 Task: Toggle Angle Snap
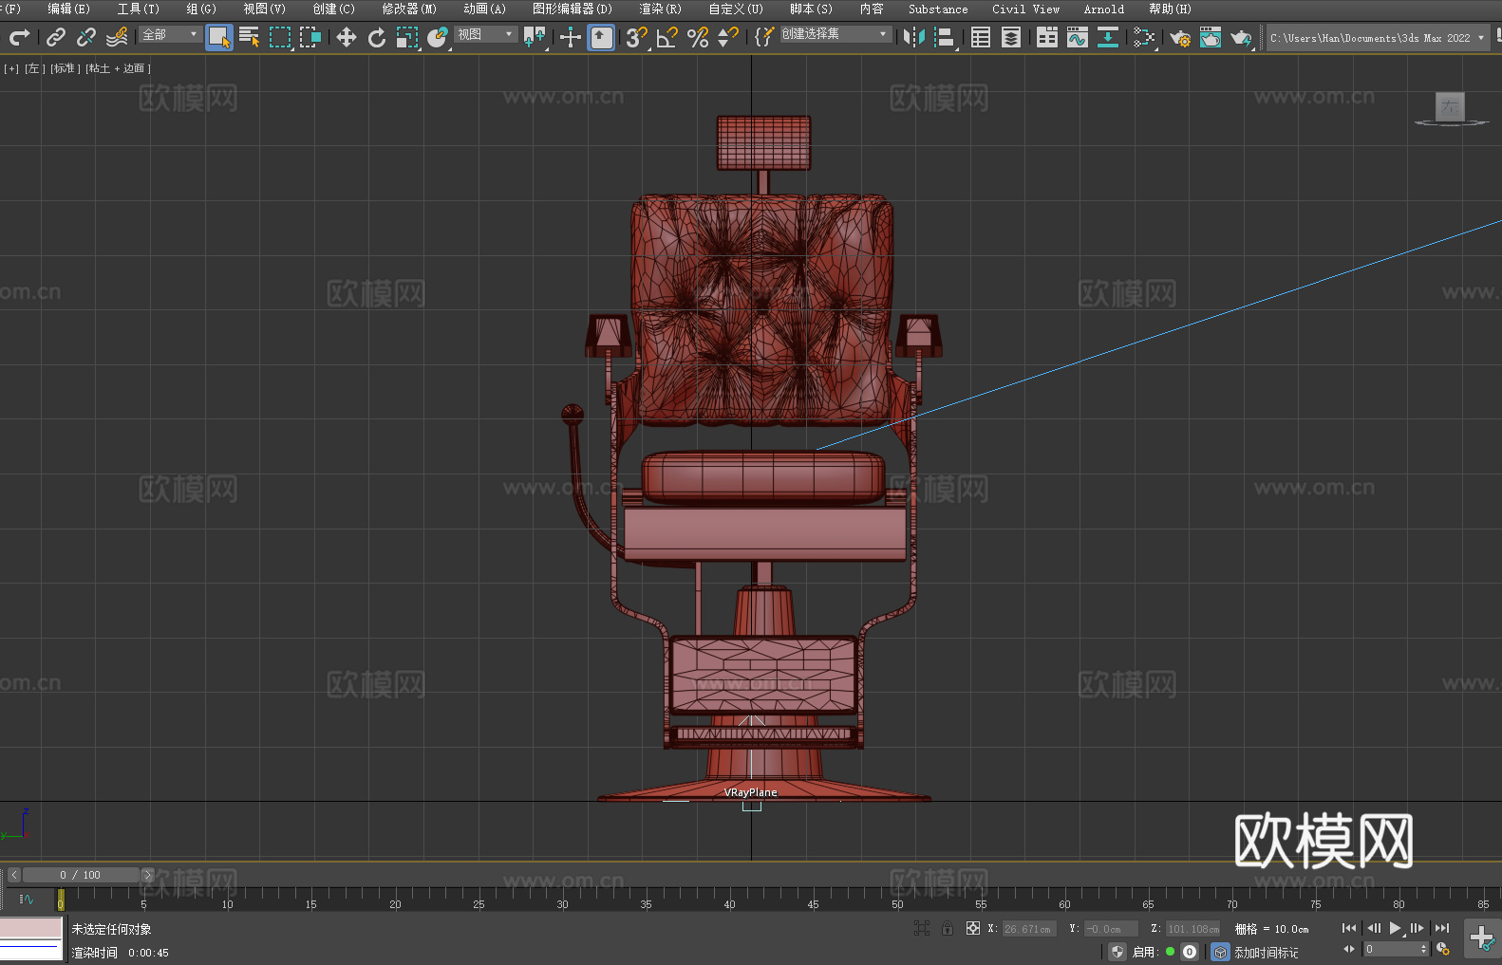tap(667, 37)
